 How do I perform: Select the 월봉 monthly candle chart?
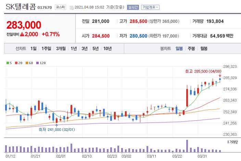[x=204, y=48]
